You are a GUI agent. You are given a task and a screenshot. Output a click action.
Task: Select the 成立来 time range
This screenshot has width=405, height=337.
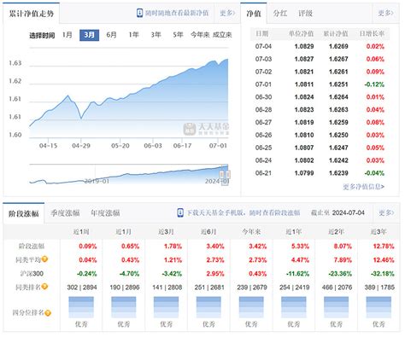tap(222, 35)
